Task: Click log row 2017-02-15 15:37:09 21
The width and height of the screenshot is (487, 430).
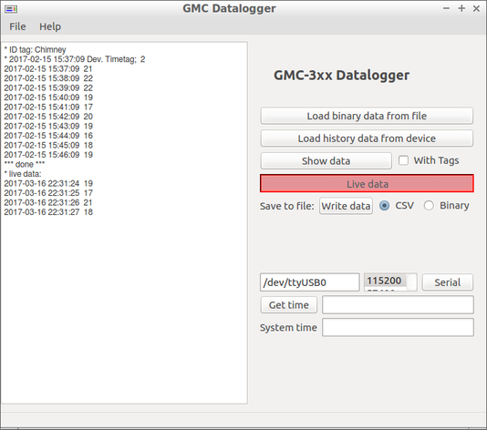Action: [x=48, y=69]
